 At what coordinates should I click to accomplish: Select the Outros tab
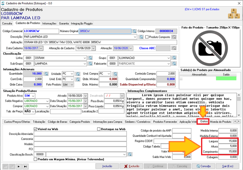tap(204, 121)
